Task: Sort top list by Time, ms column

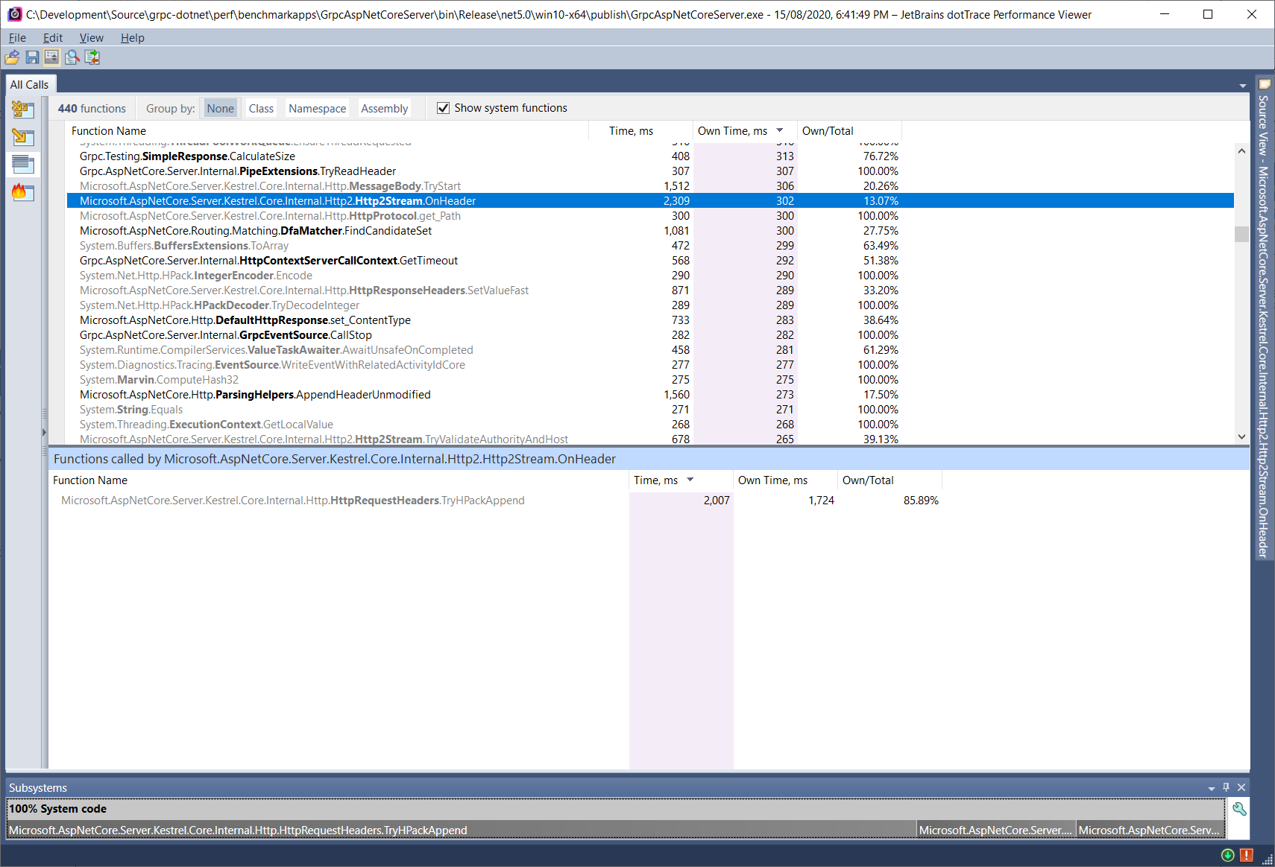Action: (x=640, y=131)
